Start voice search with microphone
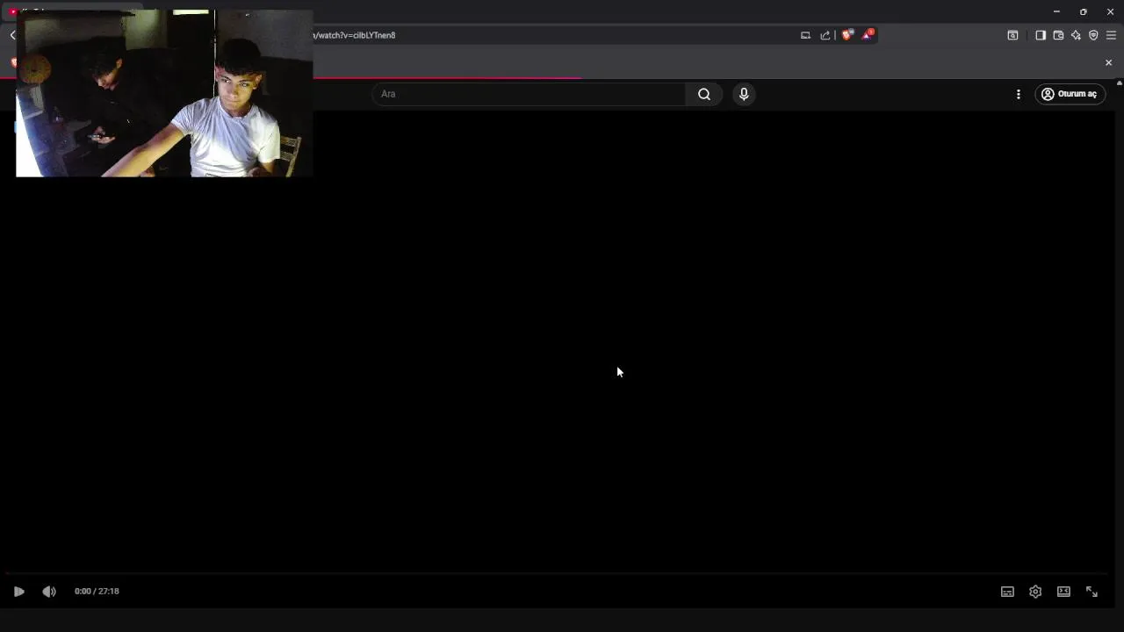Viewport: 1124px width, 632px height. 744,94
